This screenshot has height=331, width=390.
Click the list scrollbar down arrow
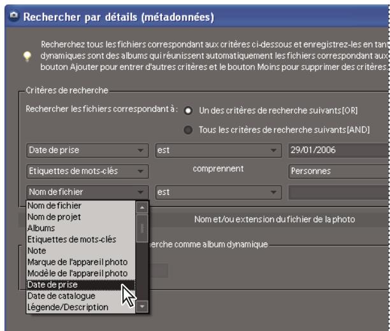click(x=142, y=306)
